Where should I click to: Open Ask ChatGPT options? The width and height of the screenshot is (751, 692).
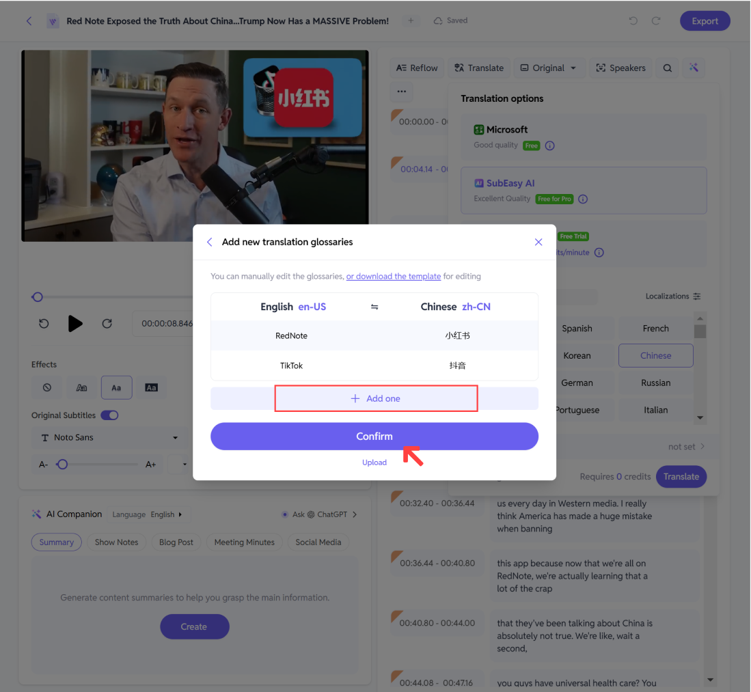[x=319, y=515]
